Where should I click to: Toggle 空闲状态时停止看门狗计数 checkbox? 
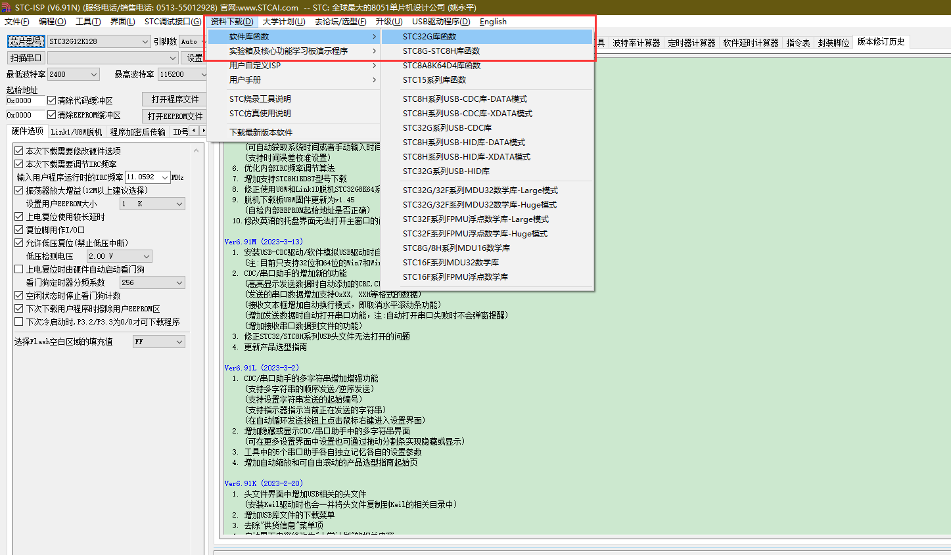pos(19,296)
